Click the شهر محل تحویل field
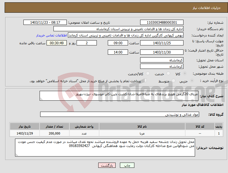This screenshot has height=173, width=228. point(162,67)
